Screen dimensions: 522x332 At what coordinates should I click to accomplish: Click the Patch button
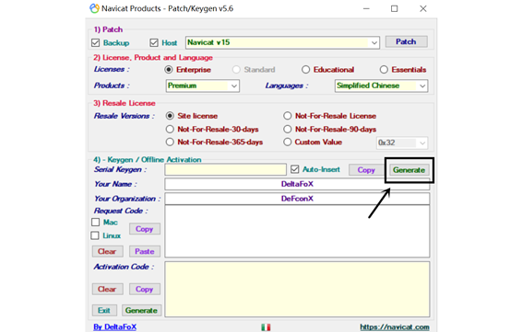pyautogui.click(x=406, y=41)
